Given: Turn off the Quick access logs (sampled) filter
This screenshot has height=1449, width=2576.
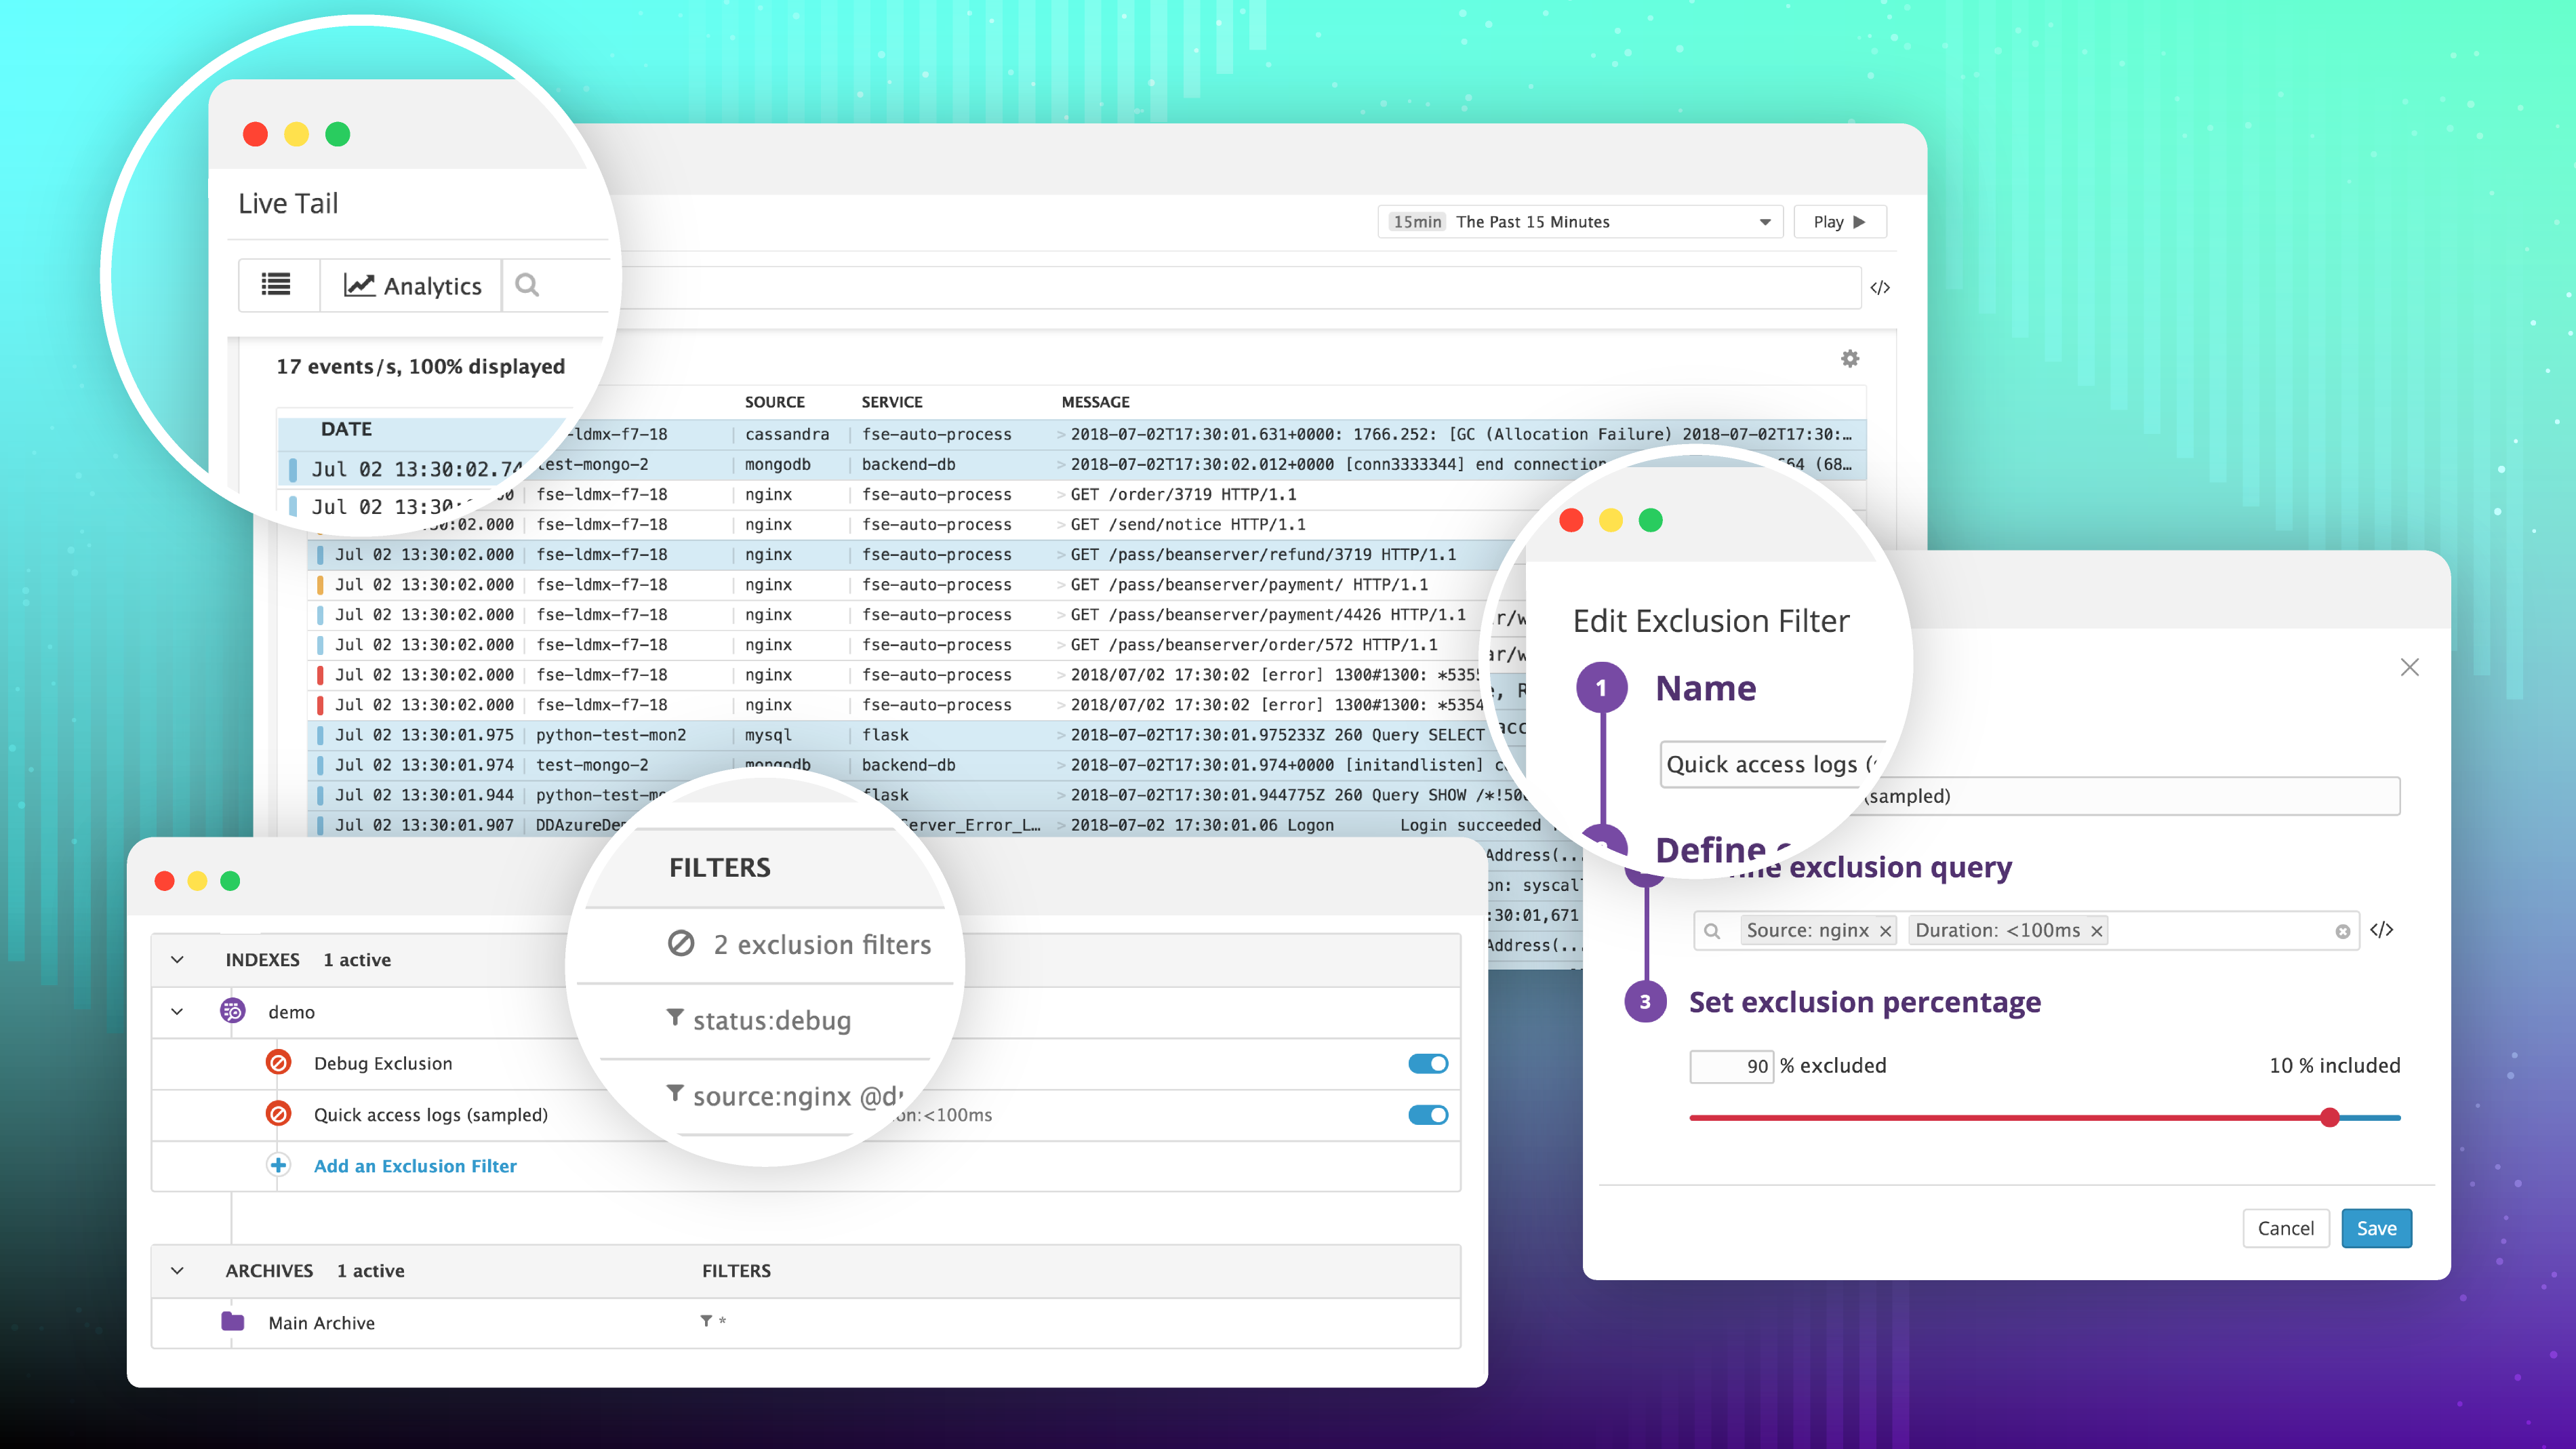Looking at the screenshot, I should point(1428,1114).
